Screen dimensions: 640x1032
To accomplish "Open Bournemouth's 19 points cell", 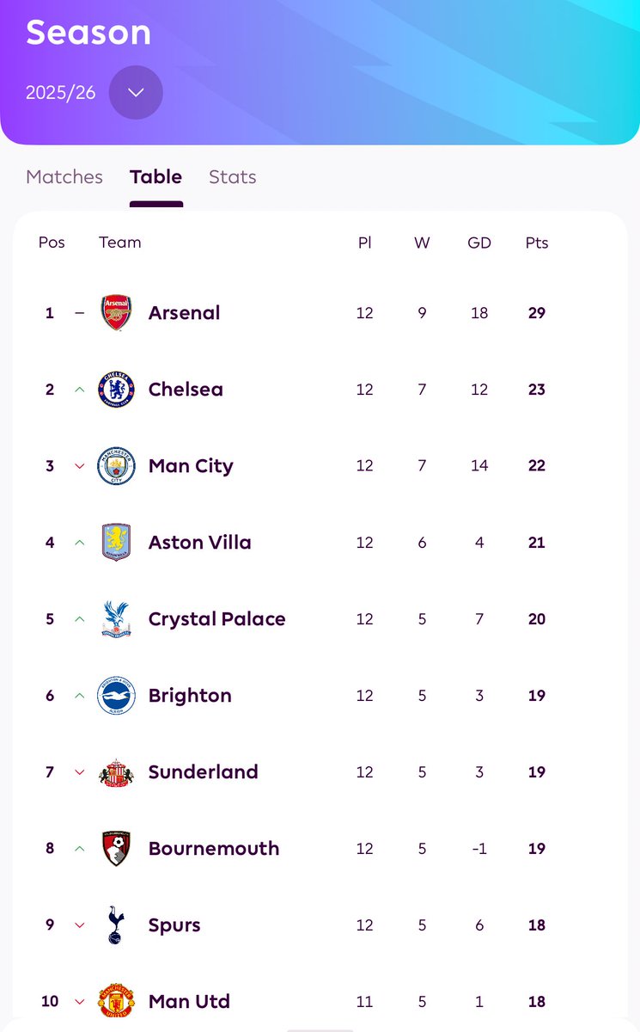I will point(537,849).
